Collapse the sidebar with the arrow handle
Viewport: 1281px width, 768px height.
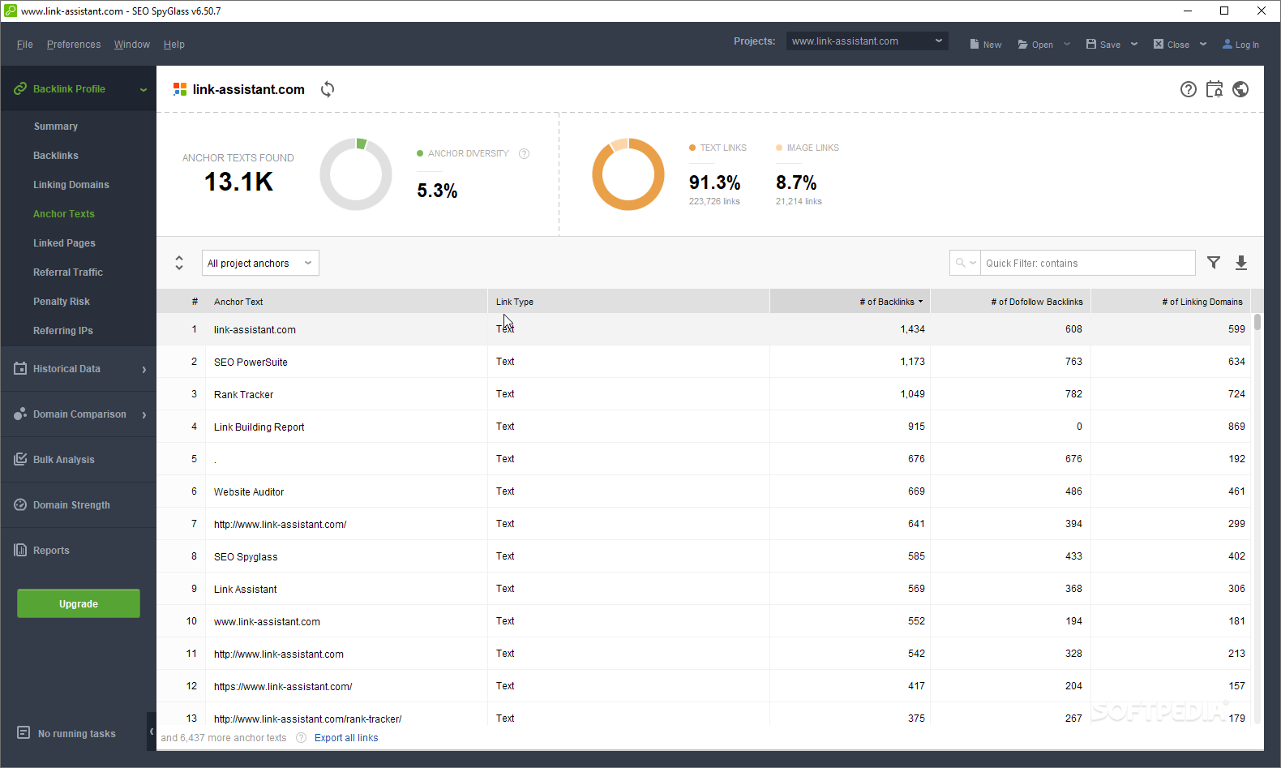pos(152,732)
